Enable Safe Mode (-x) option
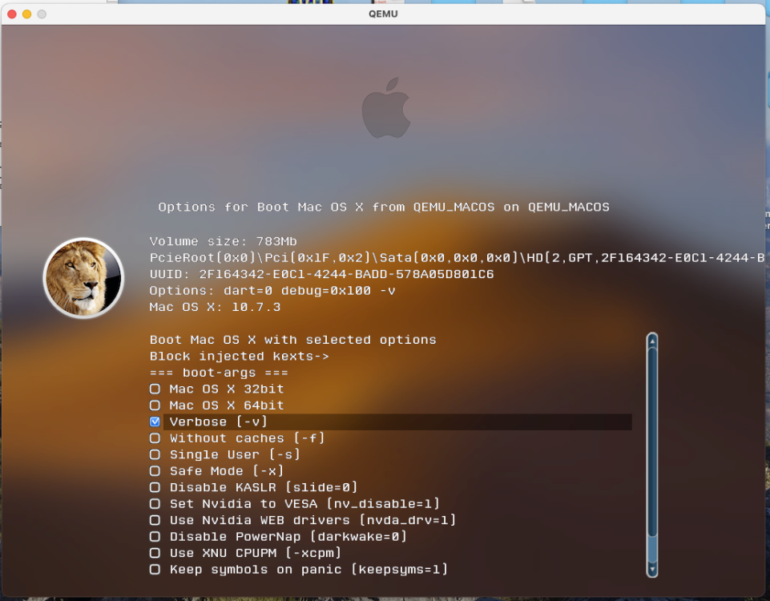Image resolution: width=770 pixels, height=601 pixels. click(155, 471)
